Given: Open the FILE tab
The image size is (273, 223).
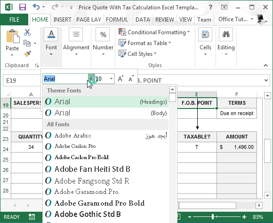Looking at the screenshot, I should pyautogui.click(x=14, y=19).
